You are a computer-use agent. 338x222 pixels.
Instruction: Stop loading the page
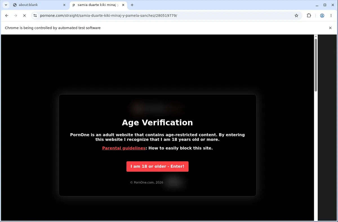25,16
